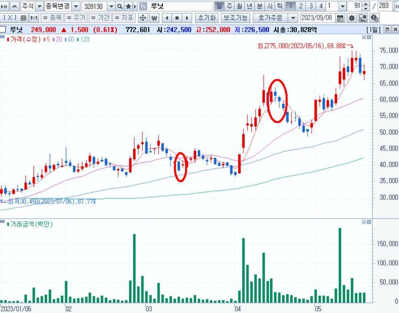Select interval preset 2 button
The width and height of the screenshot is (399, 313).
pos(301,6)
